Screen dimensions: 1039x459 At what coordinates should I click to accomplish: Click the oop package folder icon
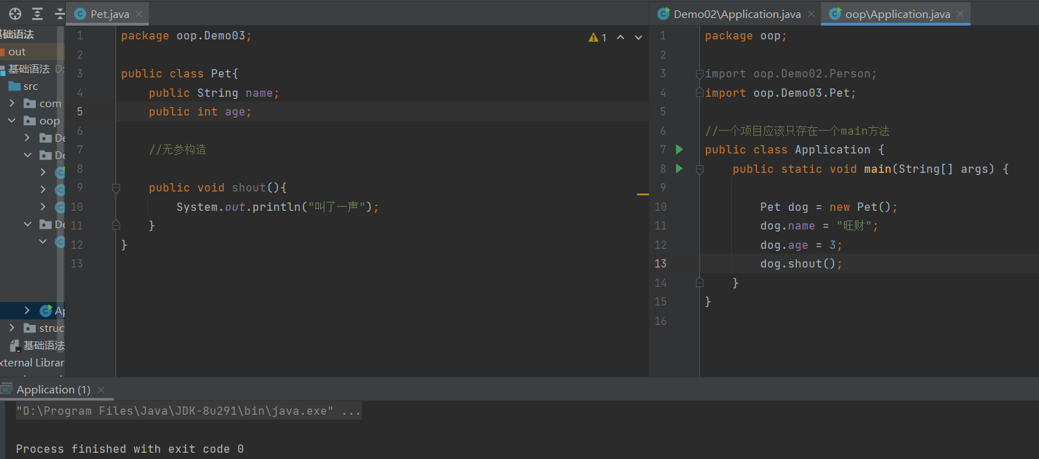[30, 121]
